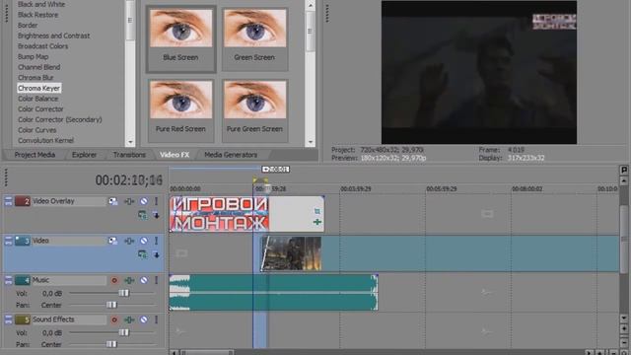
Task: Choose Blue Screen preset thumbnail
Action: click(180, 38)
